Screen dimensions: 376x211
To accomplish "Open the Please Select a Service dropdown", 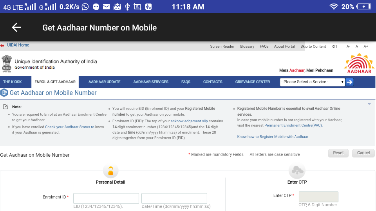I will [x=312, y=82].
